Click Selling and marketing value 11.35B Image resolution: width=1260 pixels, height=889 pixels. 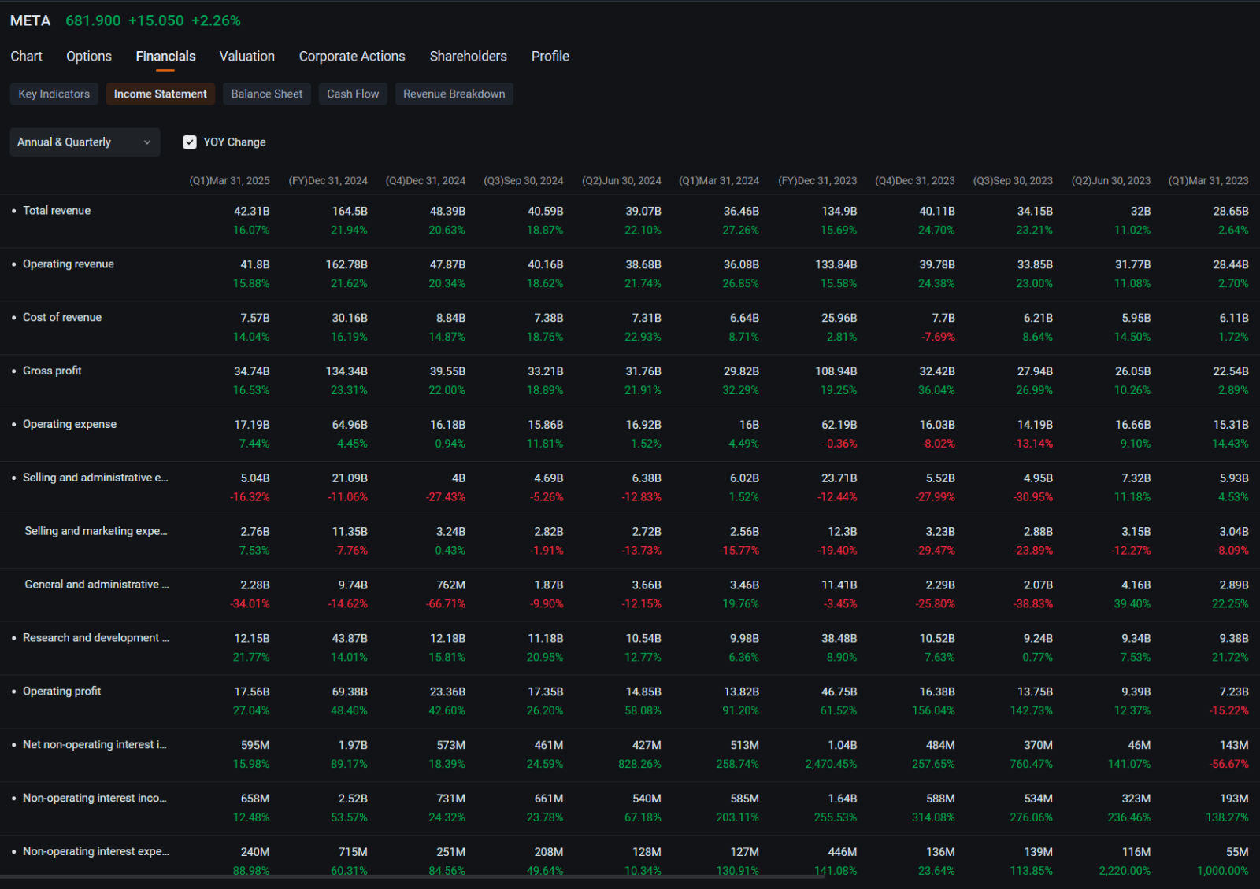[x=350, y=532]
